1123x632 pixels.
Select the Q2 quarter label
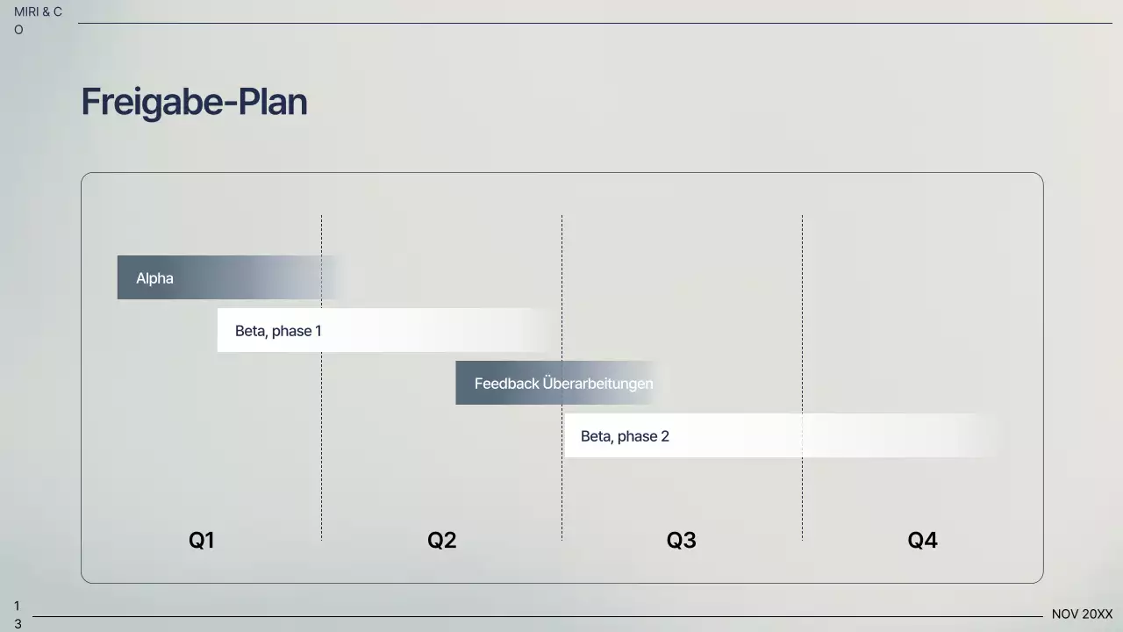[441, 540]
